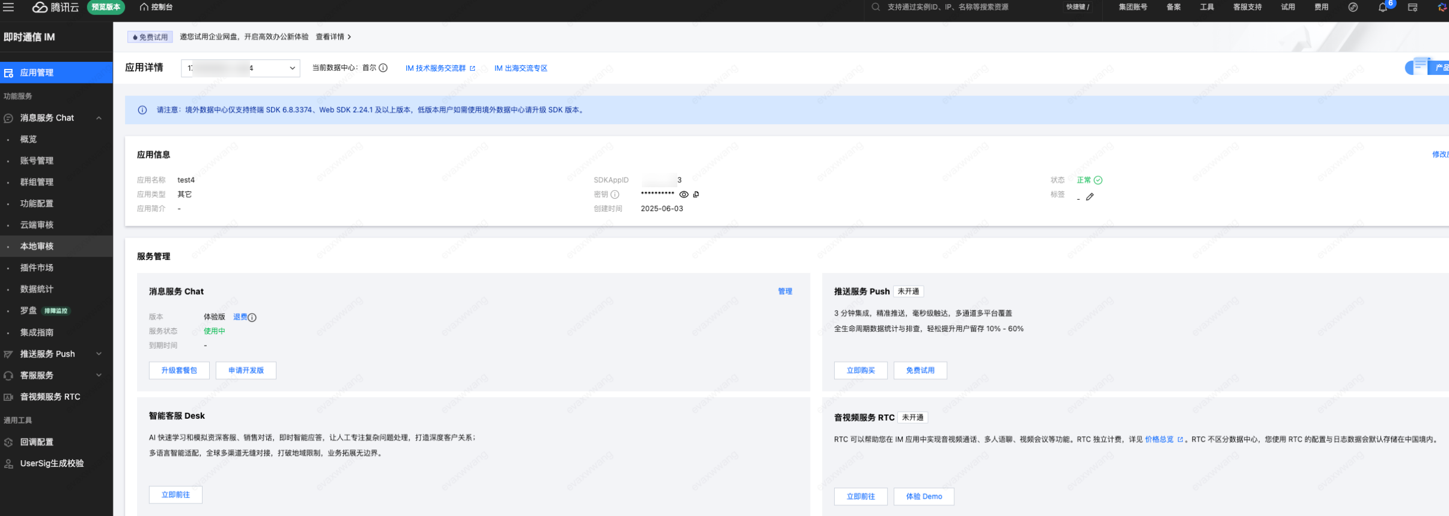Open 试用 in the top navigation

click(x=1288, y=7)
